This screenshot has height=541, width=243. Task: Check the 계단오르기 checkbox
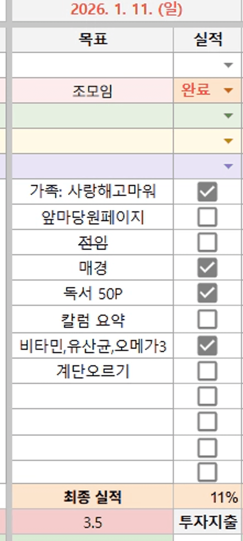(x=207, y=371)
